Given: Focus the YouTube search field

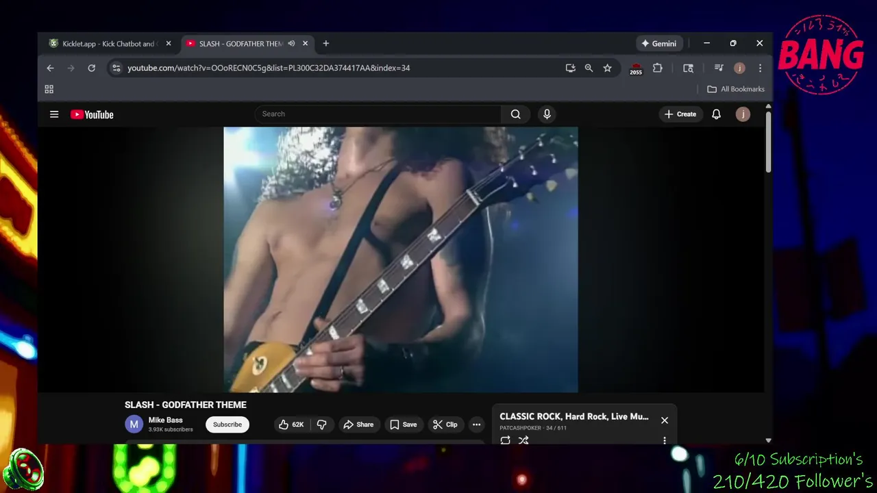Looking at the screenshot, I should (378, 114).
